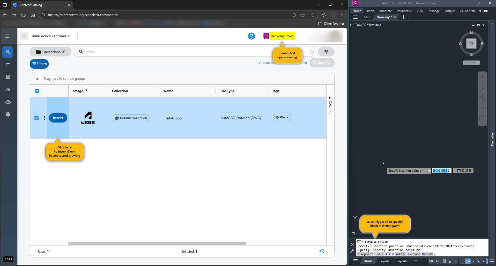Switch to the Annotate ribbon tab
Screen dimensions: 496x266
coord(385,11)
